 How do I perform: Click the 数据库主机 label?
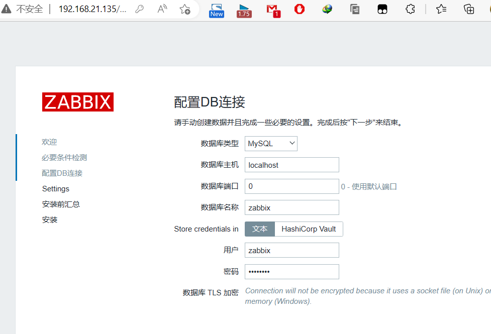click(x=220, y=165)
